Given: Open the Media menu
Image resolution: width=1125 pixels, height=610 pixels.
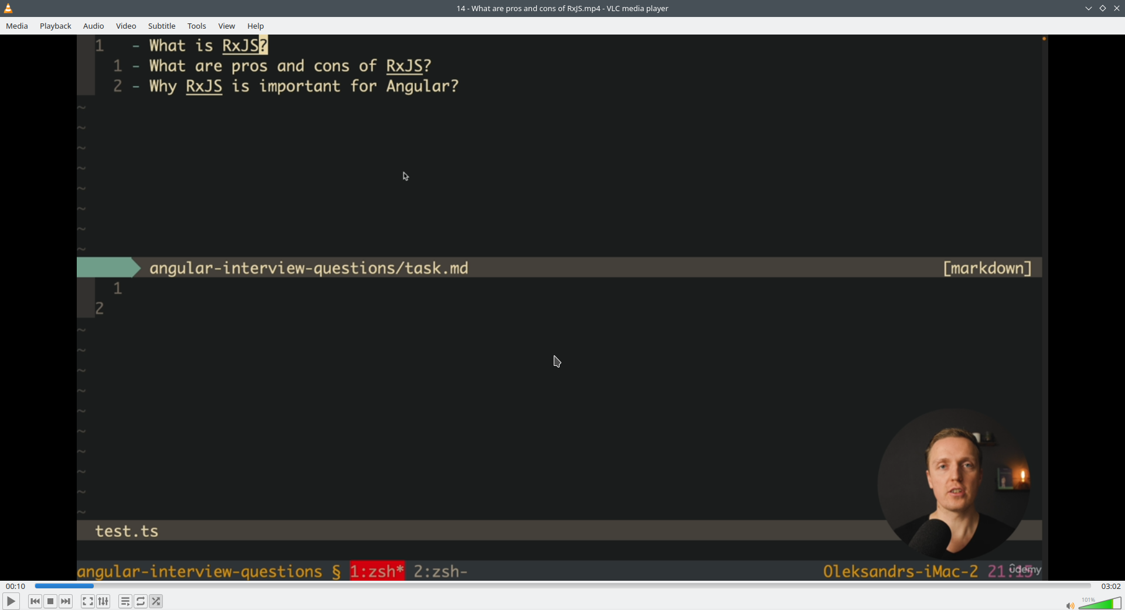Looking at the screenshot, I should tap(17, 26).
